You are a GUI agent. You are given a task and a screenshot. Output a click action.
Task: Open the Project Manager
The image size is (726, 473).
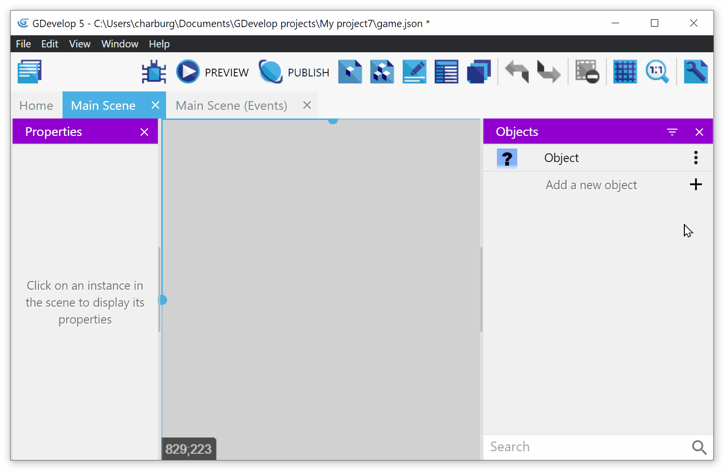(x=29, y=71)
